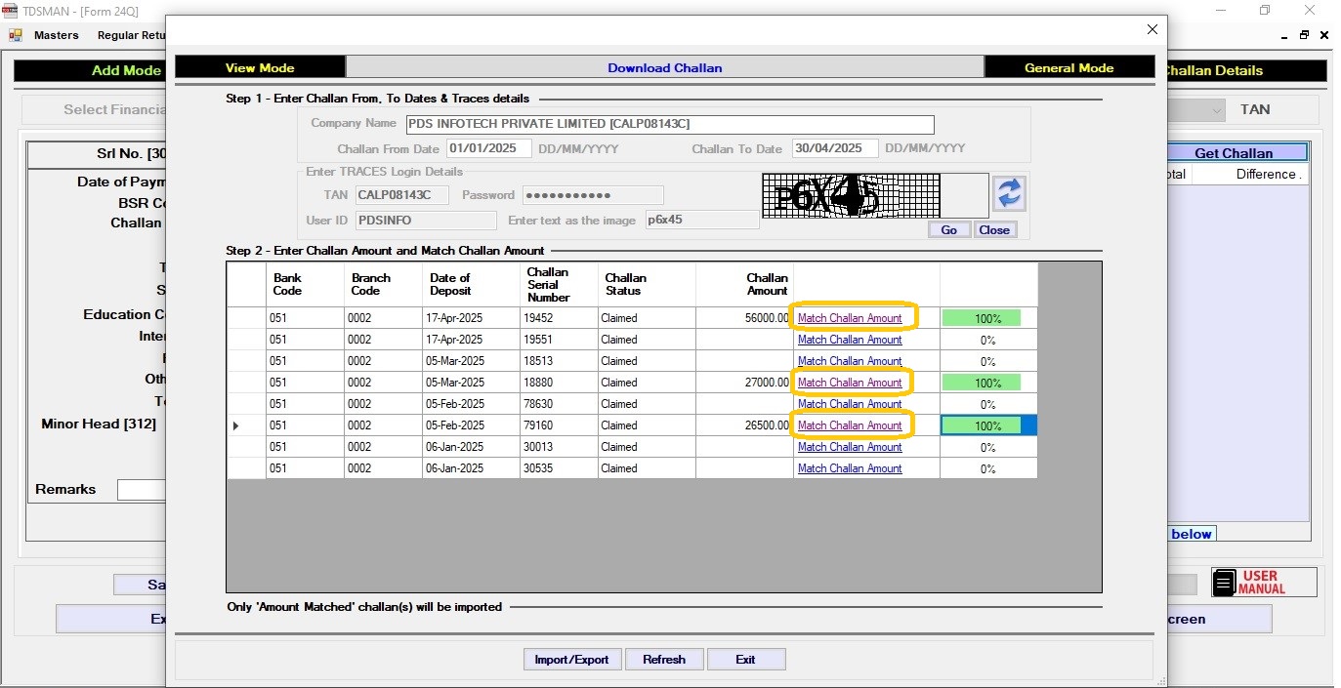Click the TDSMAN app icon in title bar
This screenshot has width=1341, height=688.
tap(10, 11)
